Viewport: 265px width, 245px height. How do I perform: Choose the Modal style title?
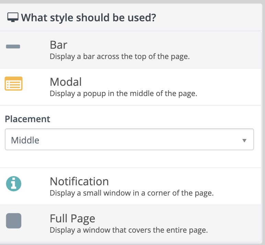(66, 82)
